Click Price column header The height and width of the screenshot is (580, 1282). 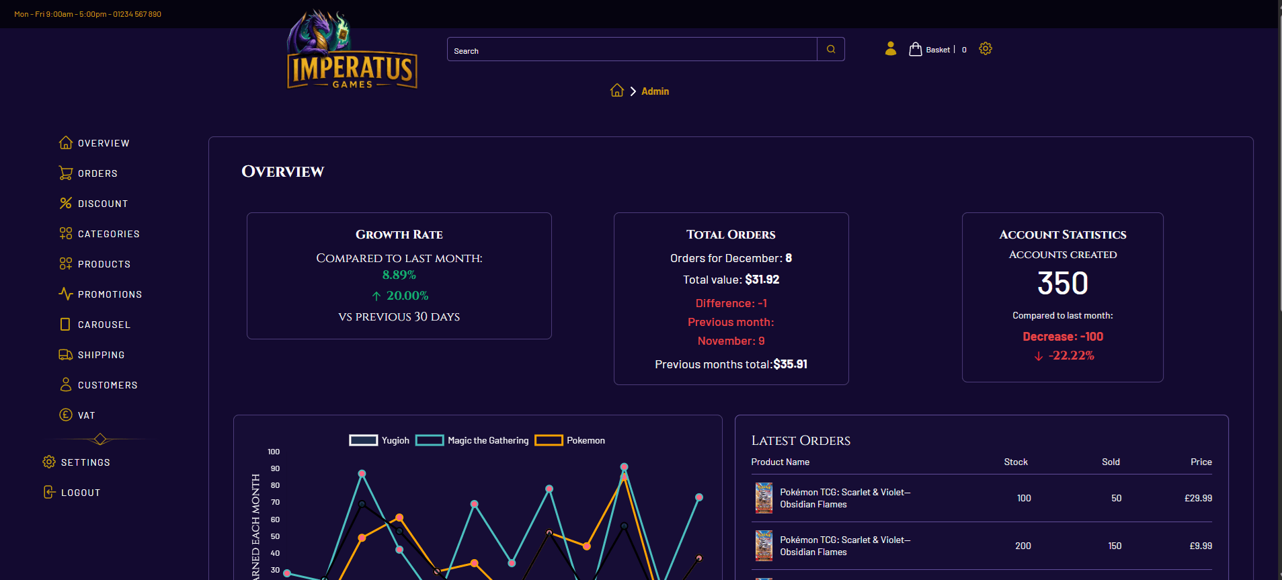coord(1201,462)
